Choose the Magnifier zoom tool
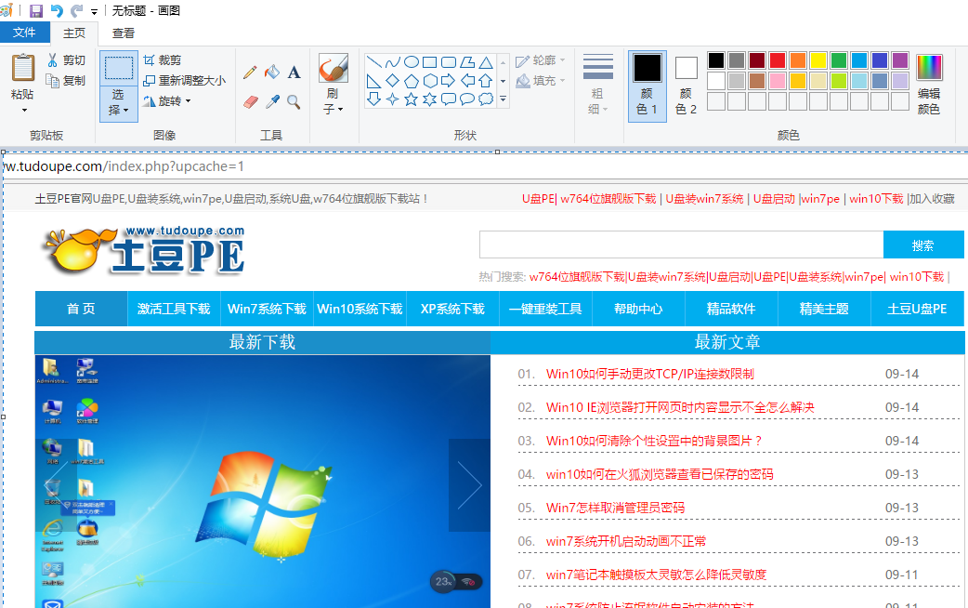Image resolution: width=968 pixels, height=608 pixels. (x=294, y=101)
